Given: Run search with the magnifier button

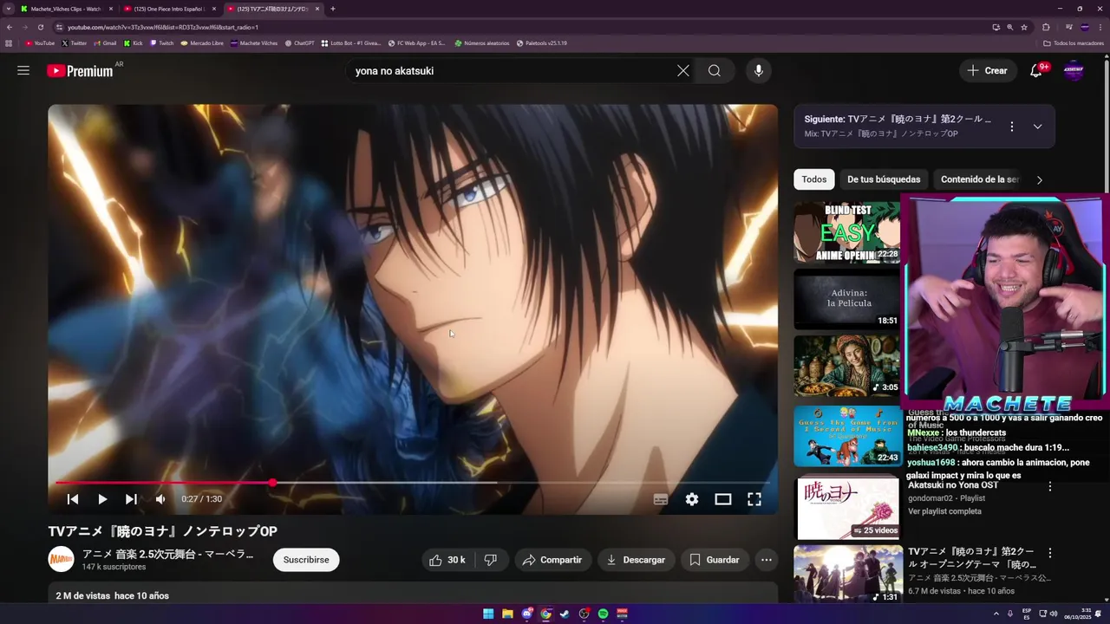Looking at the screenshot, I should point(715,71).
